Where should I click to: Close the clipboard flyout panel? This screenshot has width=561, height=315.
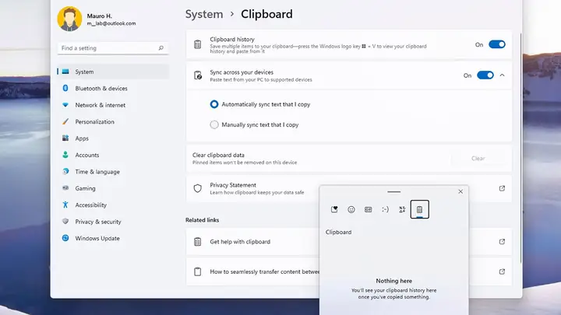[x=460, y=191]
